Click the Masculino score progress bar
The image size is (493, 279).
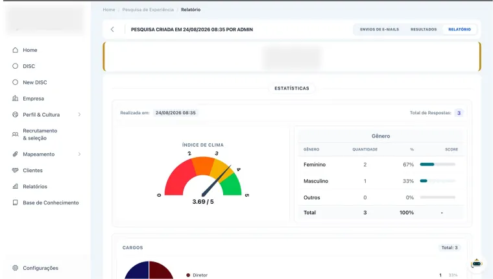437,181
